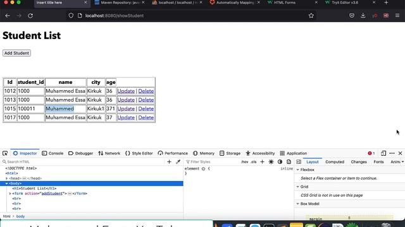Switch to the Inspector tab

point(25,153)
